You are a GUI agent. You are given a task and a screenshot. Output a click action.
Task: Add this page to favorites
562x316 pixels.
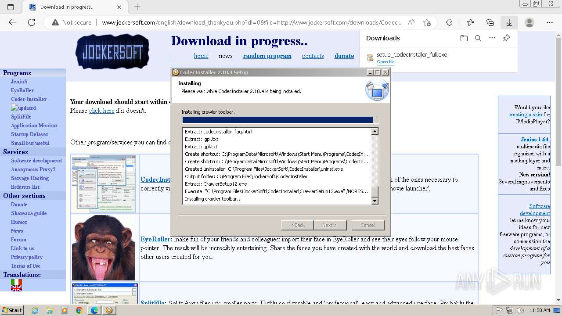tap(427, 22)
